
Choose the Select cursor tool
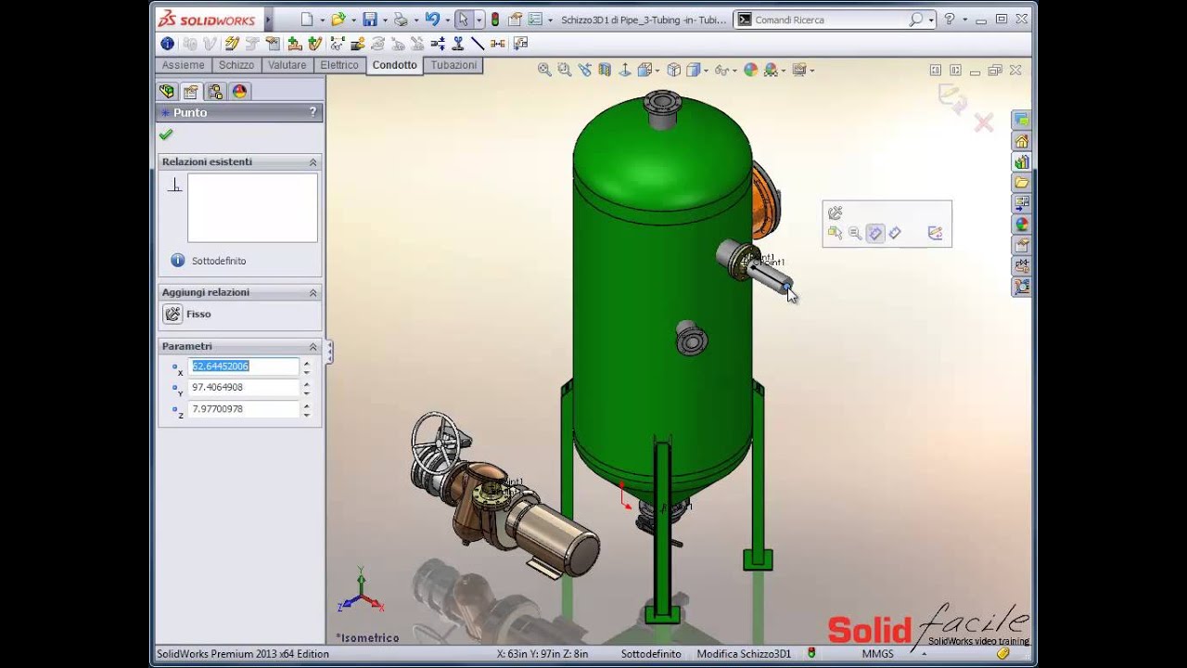463,19
